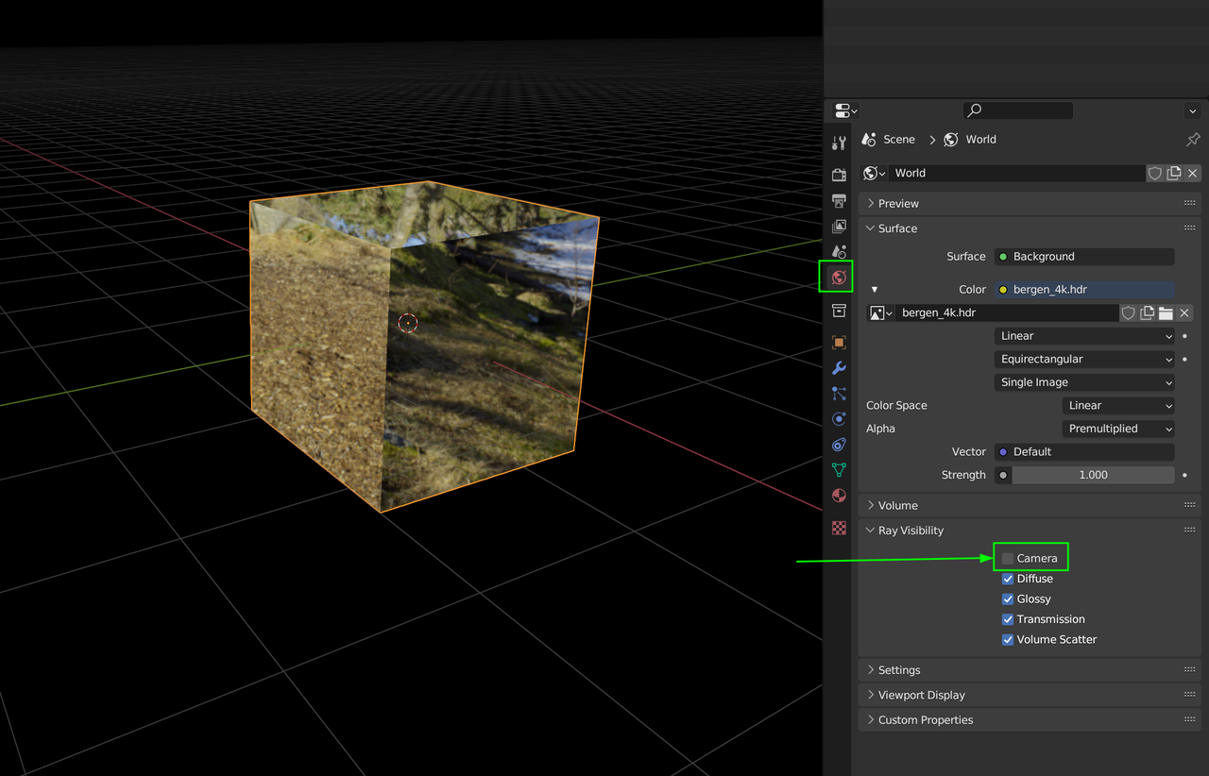Select the Texture properties checker icon
The width and height of the screenshot is (1209, 776).
839,527
